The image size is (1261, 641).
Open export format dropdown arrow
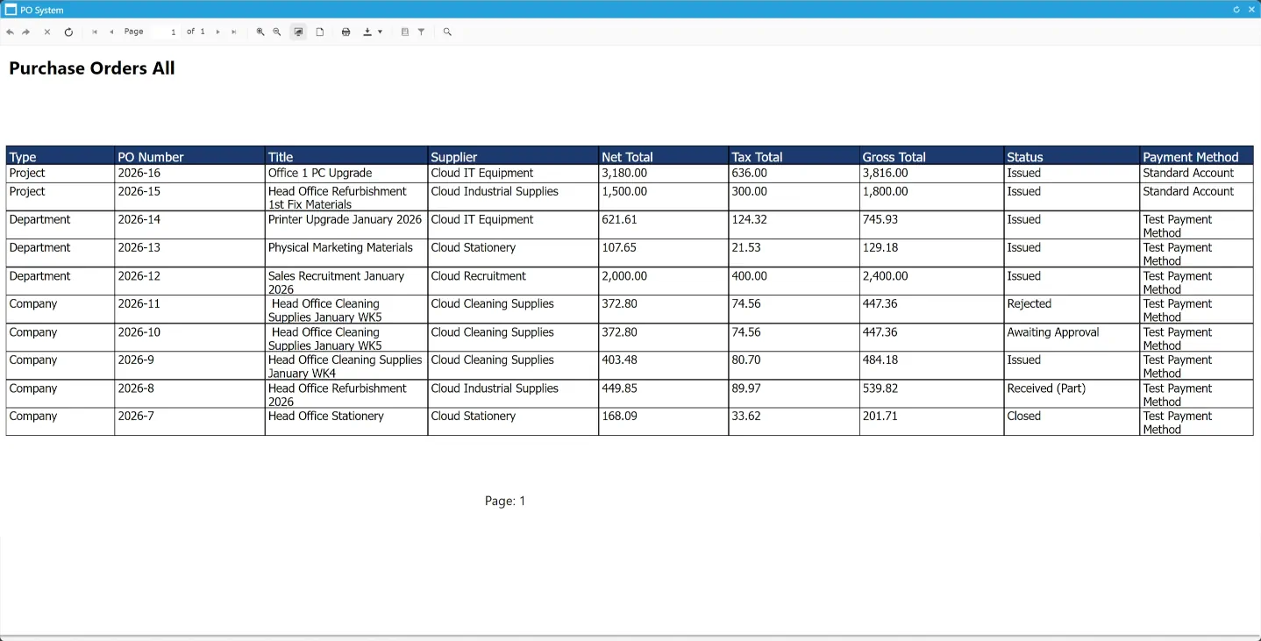pos(380,32)
